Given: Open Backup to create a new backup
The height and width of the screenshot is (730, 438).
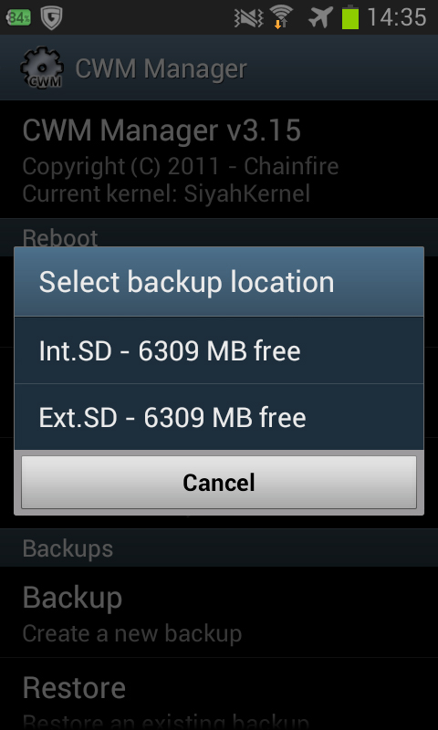Looking at the screenshot, I should (219, 611).
